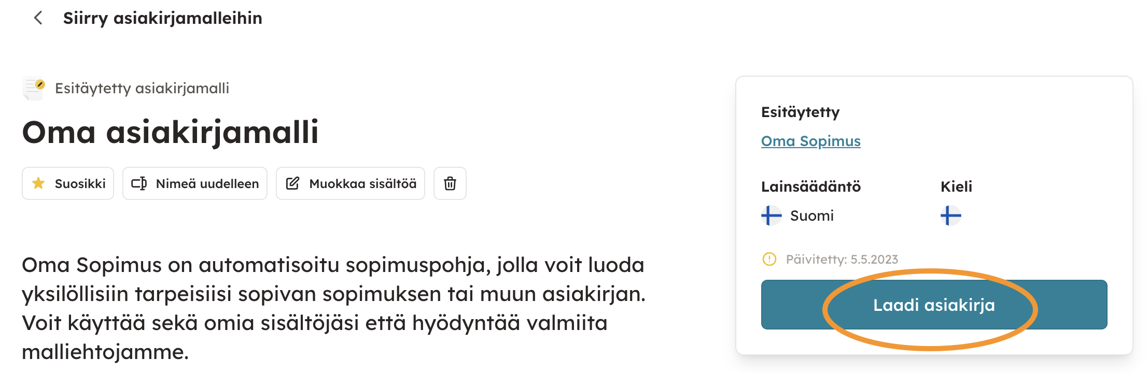Click the Esitäytetty asiakirjamalli label text
The height and width of the screenshot is (373, 1148).
[x=142, y=88]
